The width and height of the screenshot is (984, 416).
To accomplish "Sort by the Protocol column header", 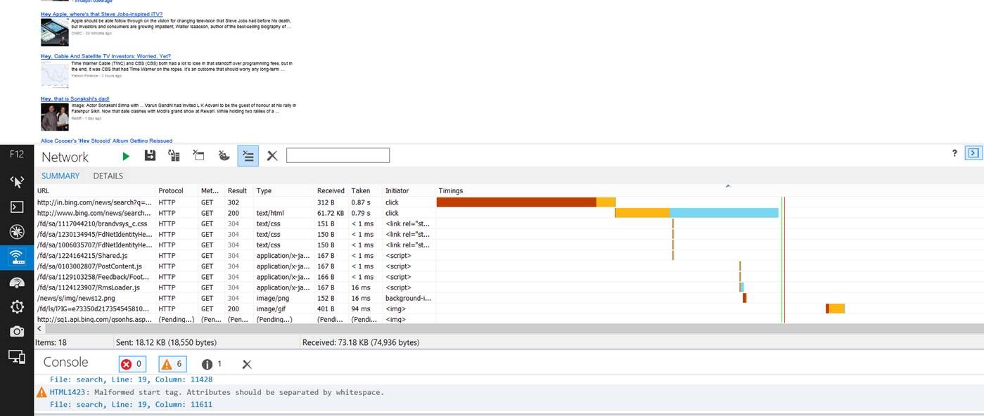I will coord(177,190).
